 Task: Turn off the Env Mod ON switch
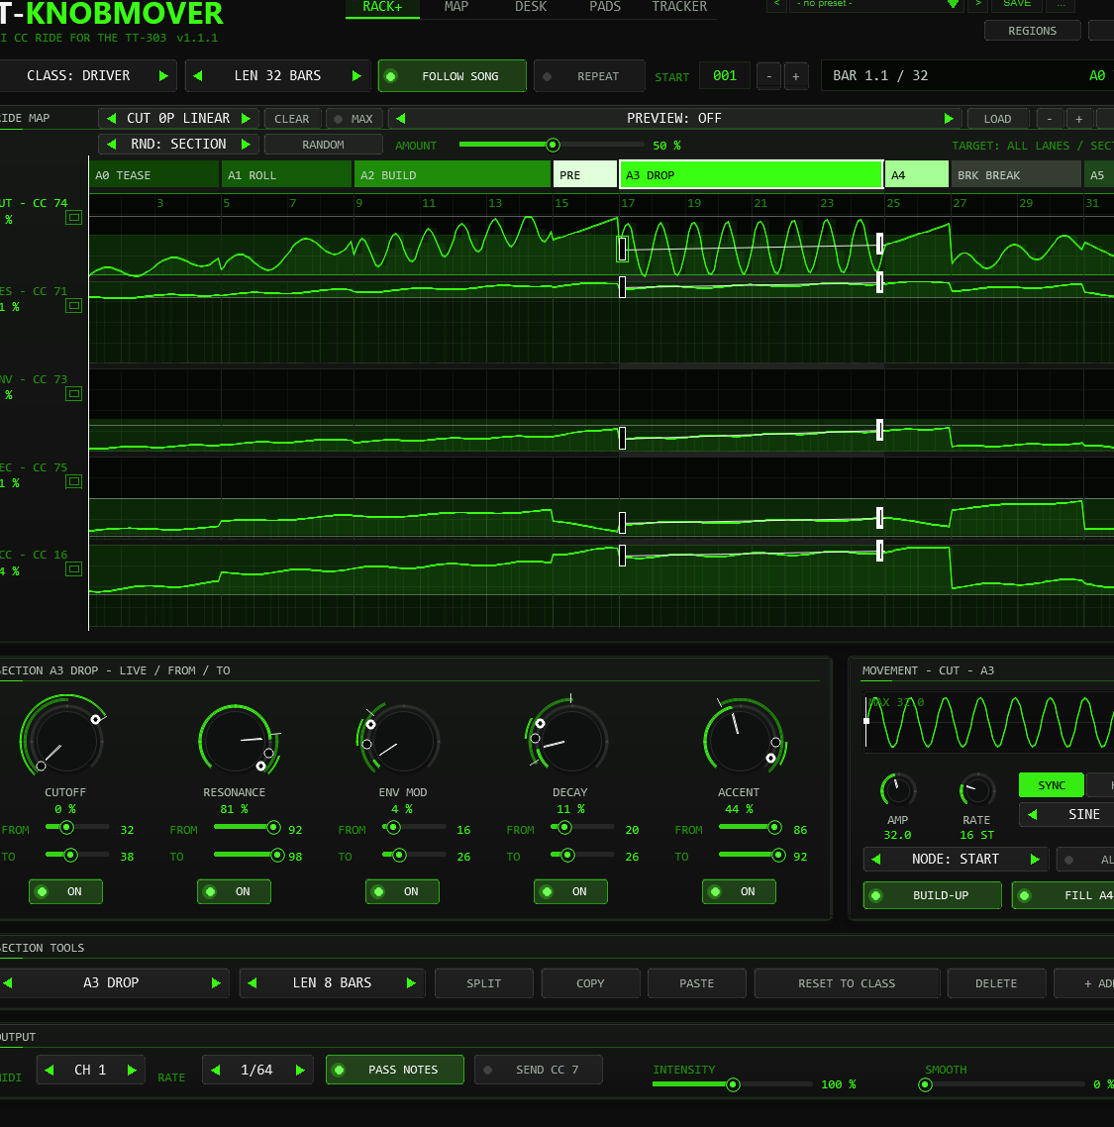click(x=402, y=891)
